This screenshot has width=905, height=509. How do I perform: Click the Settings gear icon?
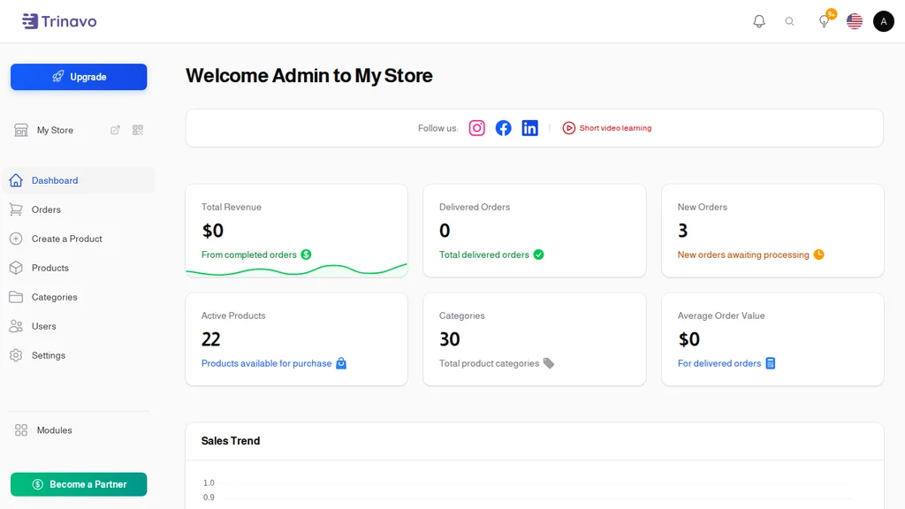pos(16,355)
